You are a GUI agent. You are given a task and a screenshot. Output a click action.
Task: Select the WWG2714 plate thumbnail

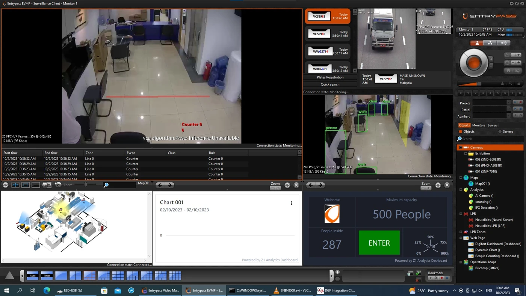point(320,51)
